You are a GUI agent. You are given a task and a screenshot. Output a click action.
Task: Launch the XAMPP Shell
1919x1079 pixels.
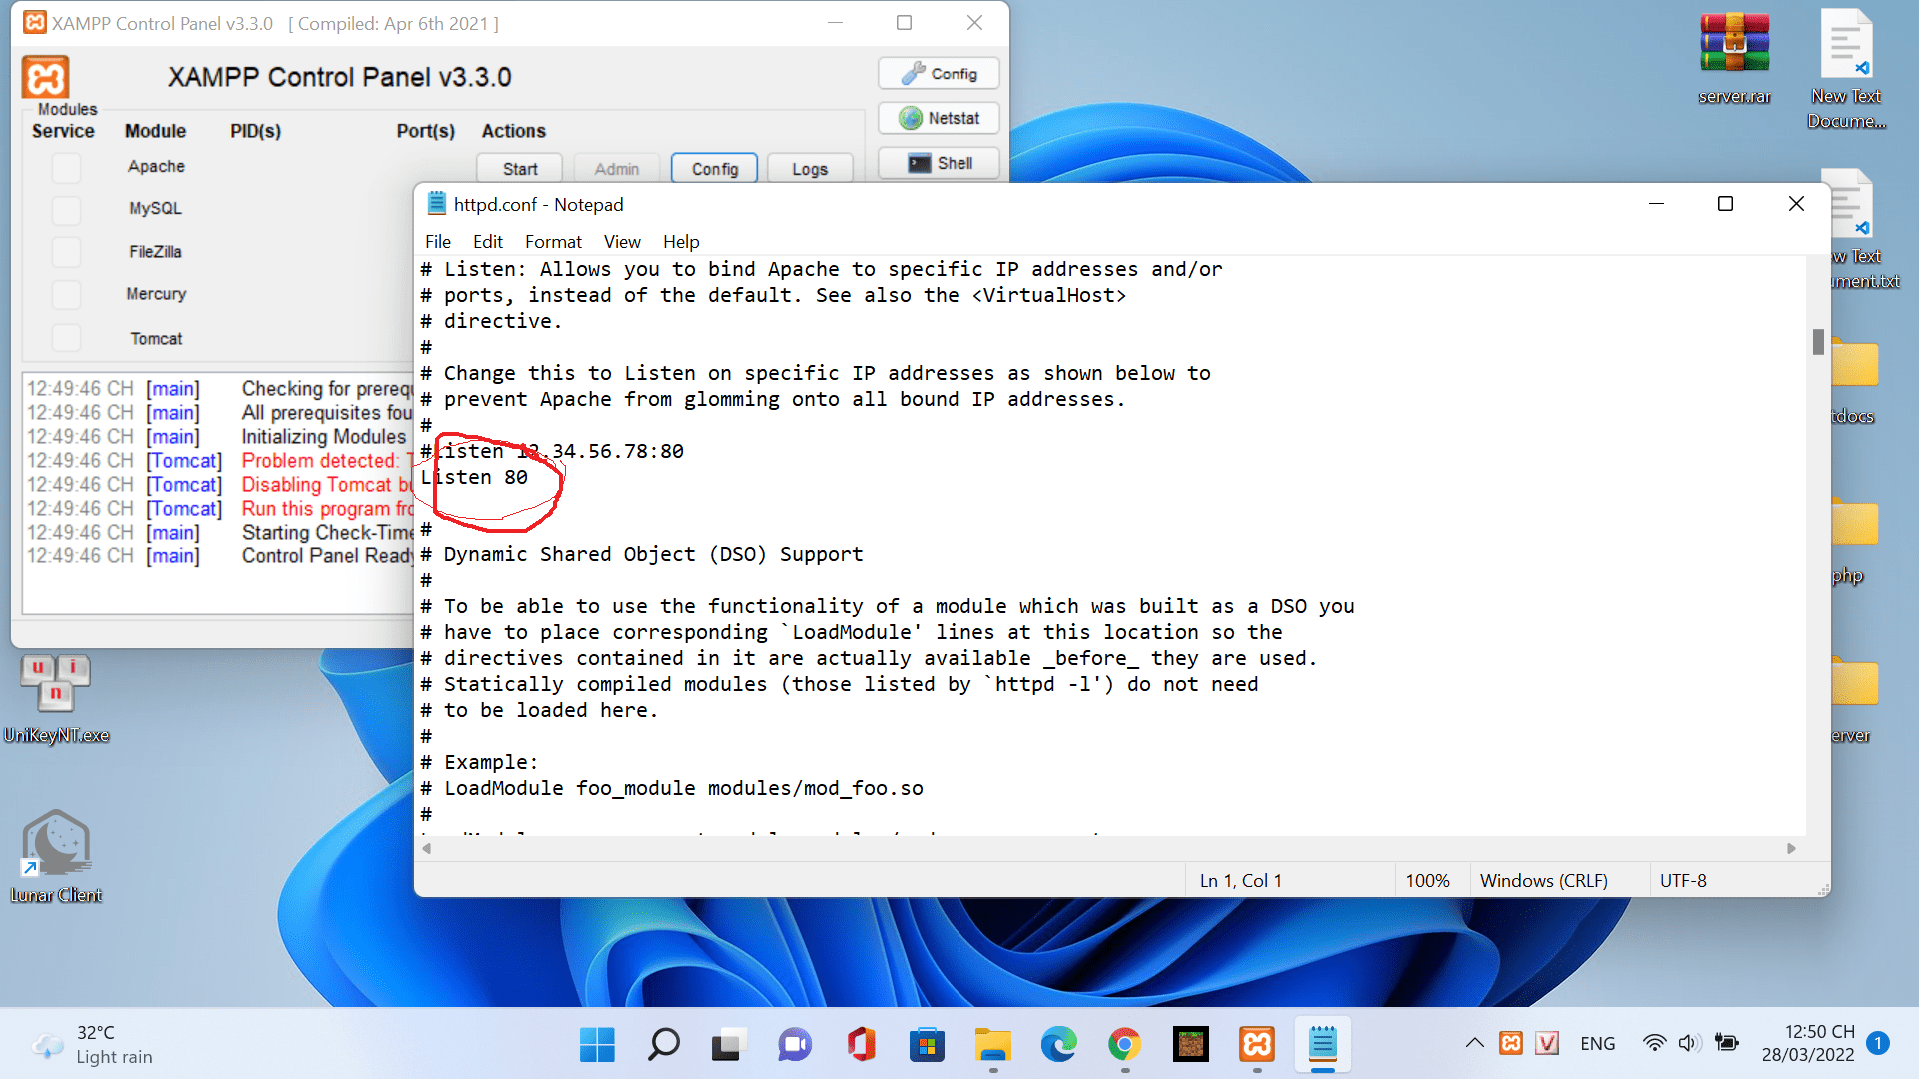click(939, 163)
